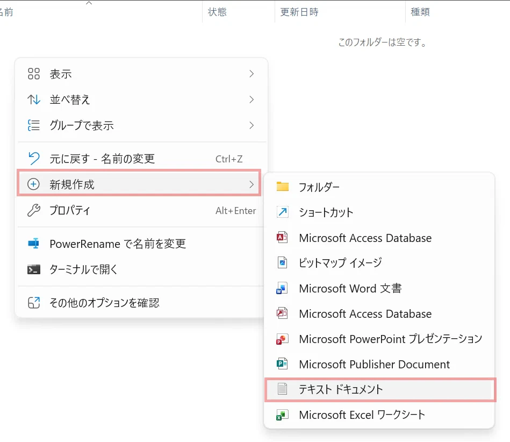Create a new ビットマップ イメージ
Viewport: 510px width, 442px height.
pyautogui.click(x=379, y=262)
